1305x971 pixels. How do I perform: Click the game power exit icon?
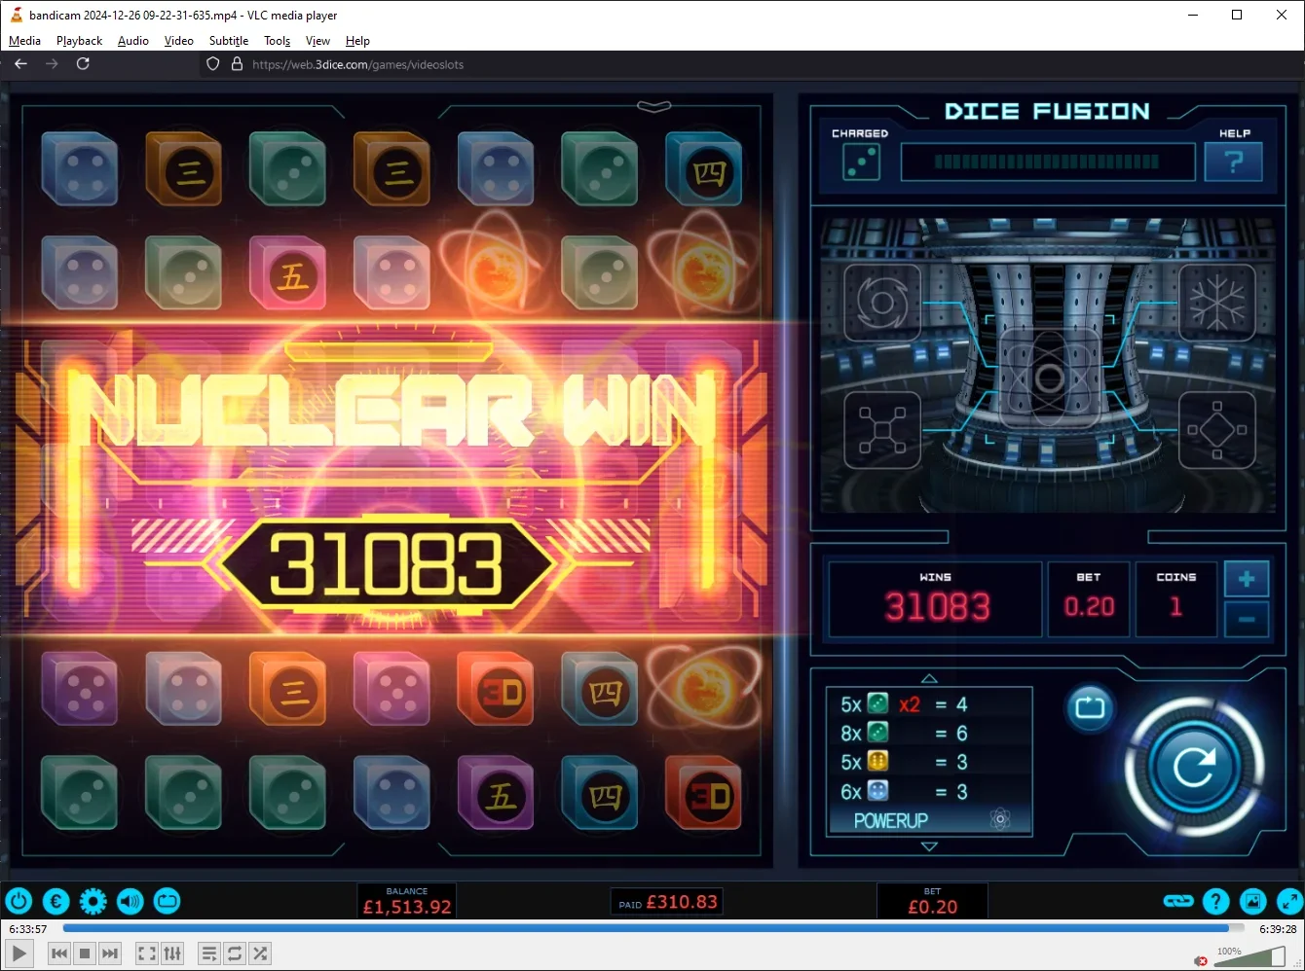coord(19,902)
